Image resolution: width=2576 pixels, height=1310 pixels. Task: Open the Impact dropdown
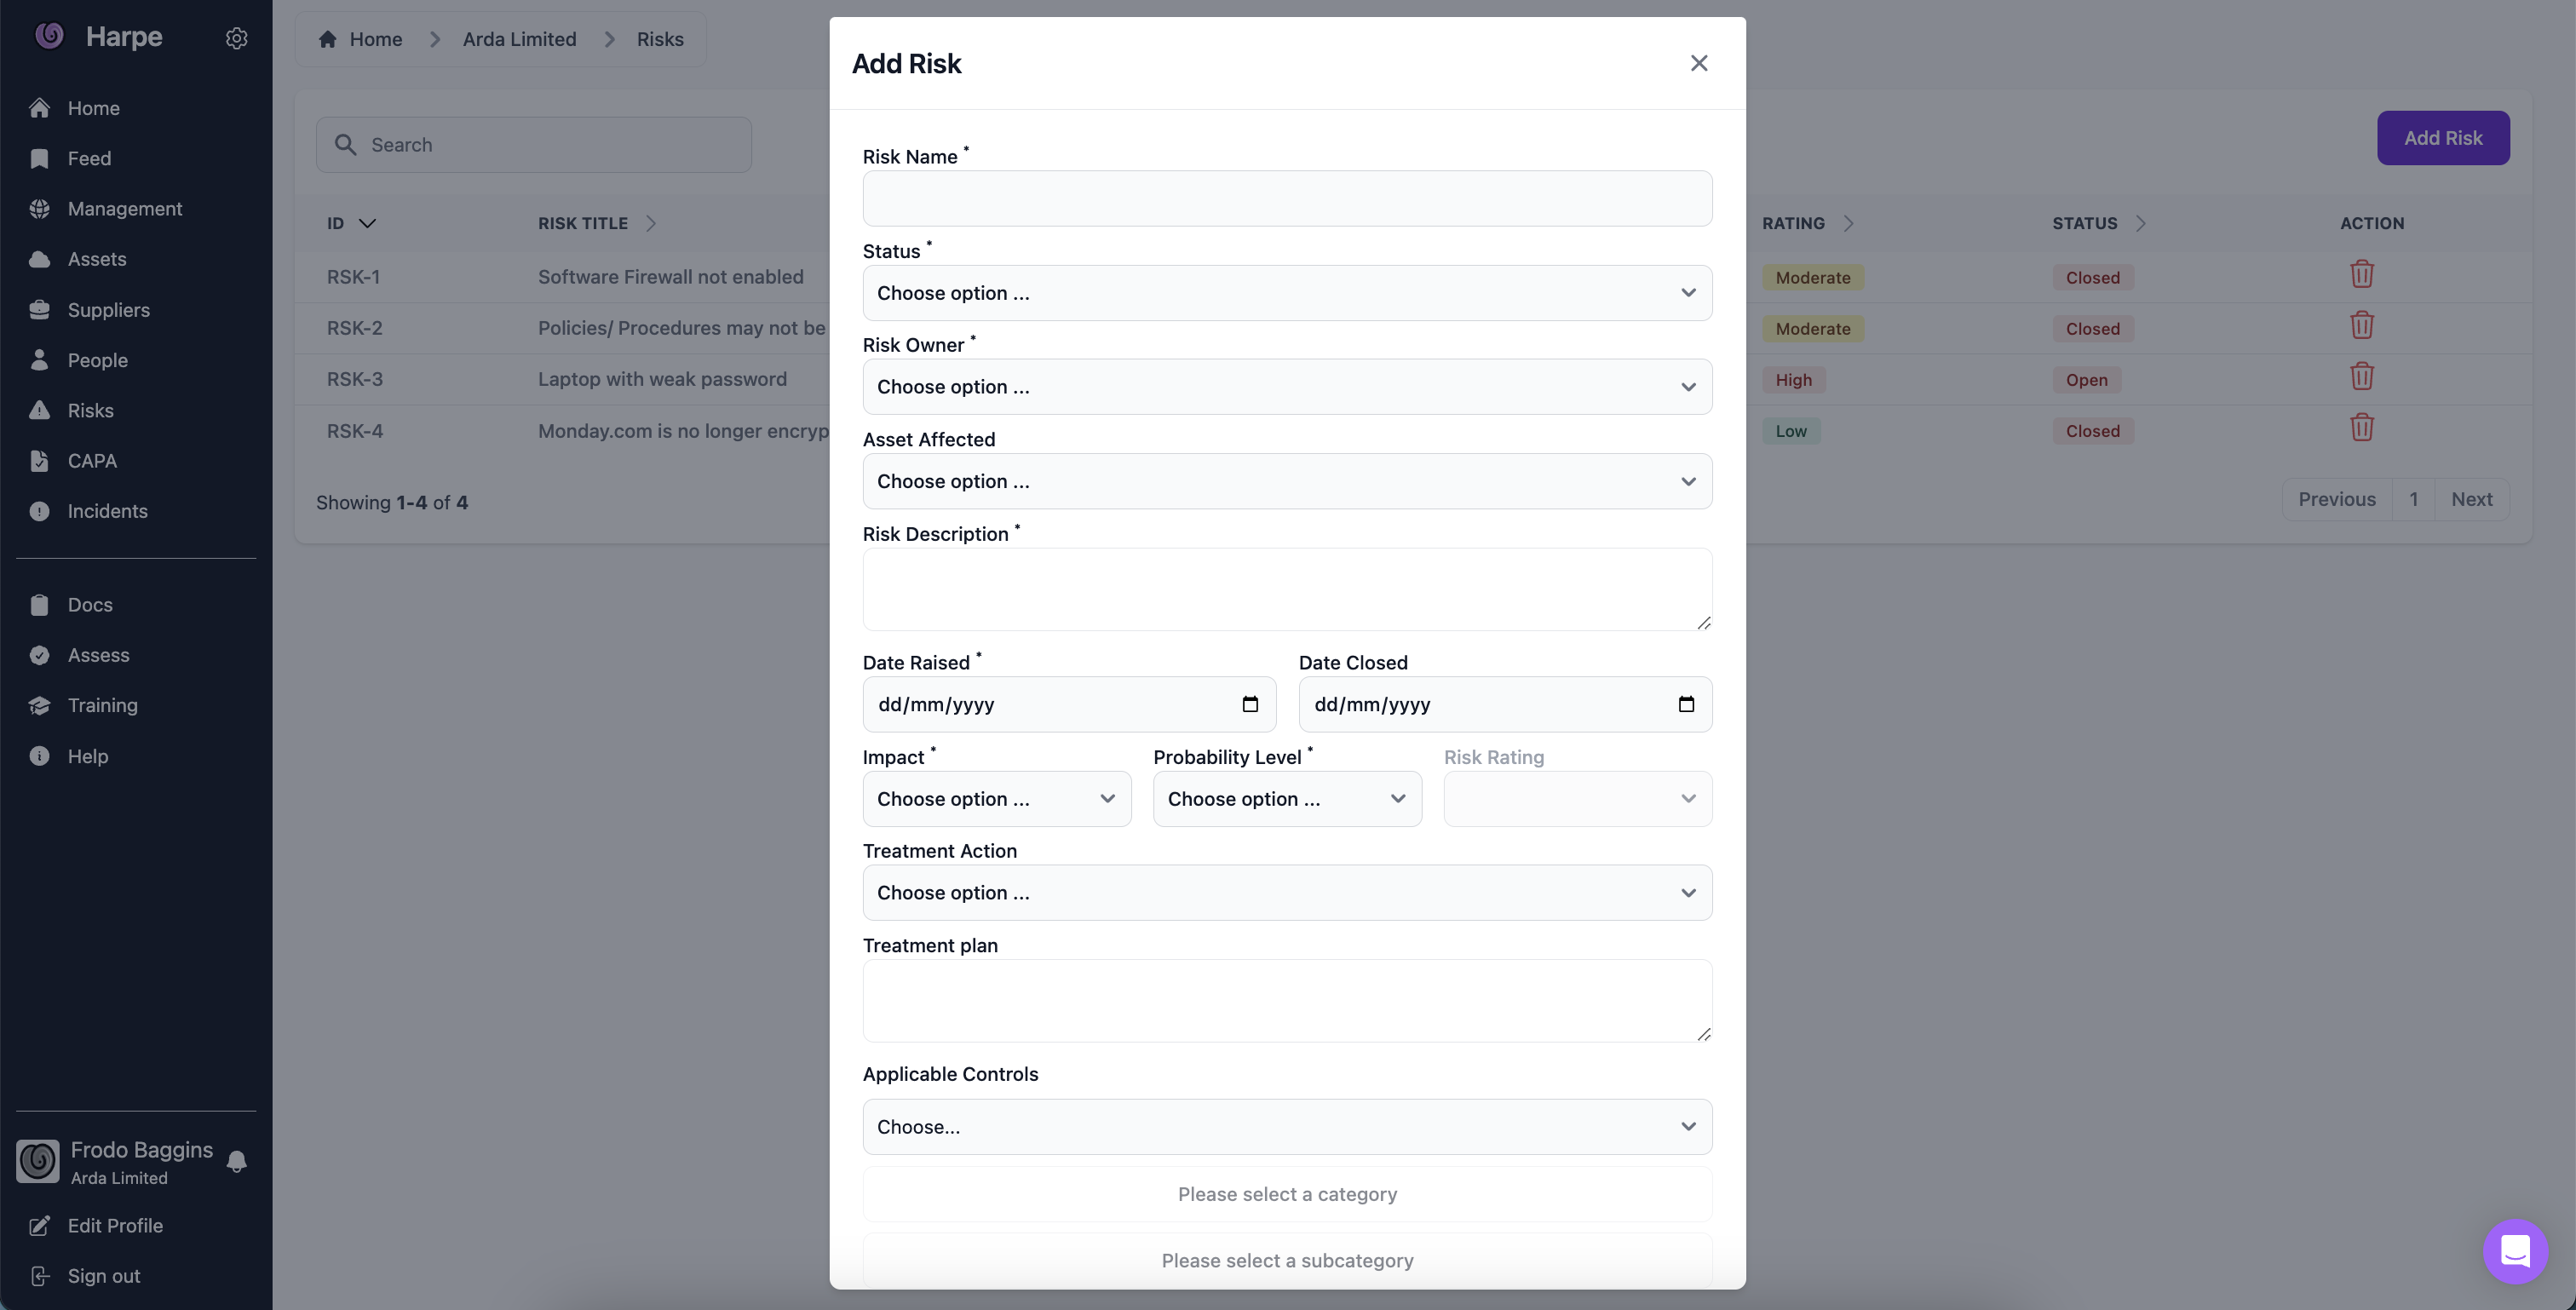996,799
